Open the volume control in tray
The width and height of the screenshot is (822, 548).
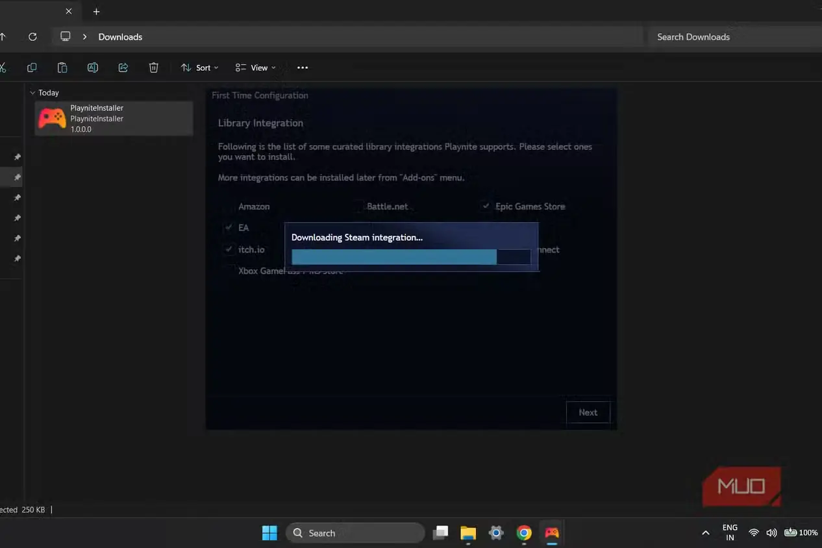tap(771, 532)
